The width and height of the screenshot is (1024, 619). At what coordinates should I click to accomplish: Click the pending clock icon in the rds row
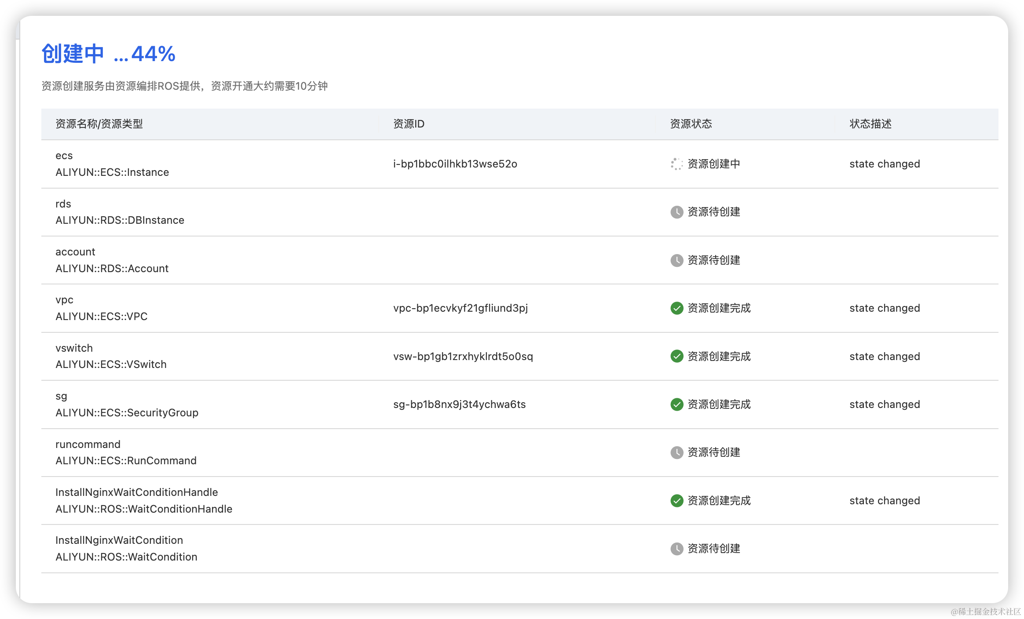[677, 212]
